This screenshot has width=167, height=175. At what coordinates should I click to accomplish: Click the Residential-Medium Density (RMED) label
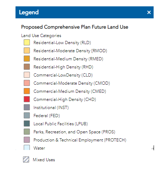coord(68,59)
